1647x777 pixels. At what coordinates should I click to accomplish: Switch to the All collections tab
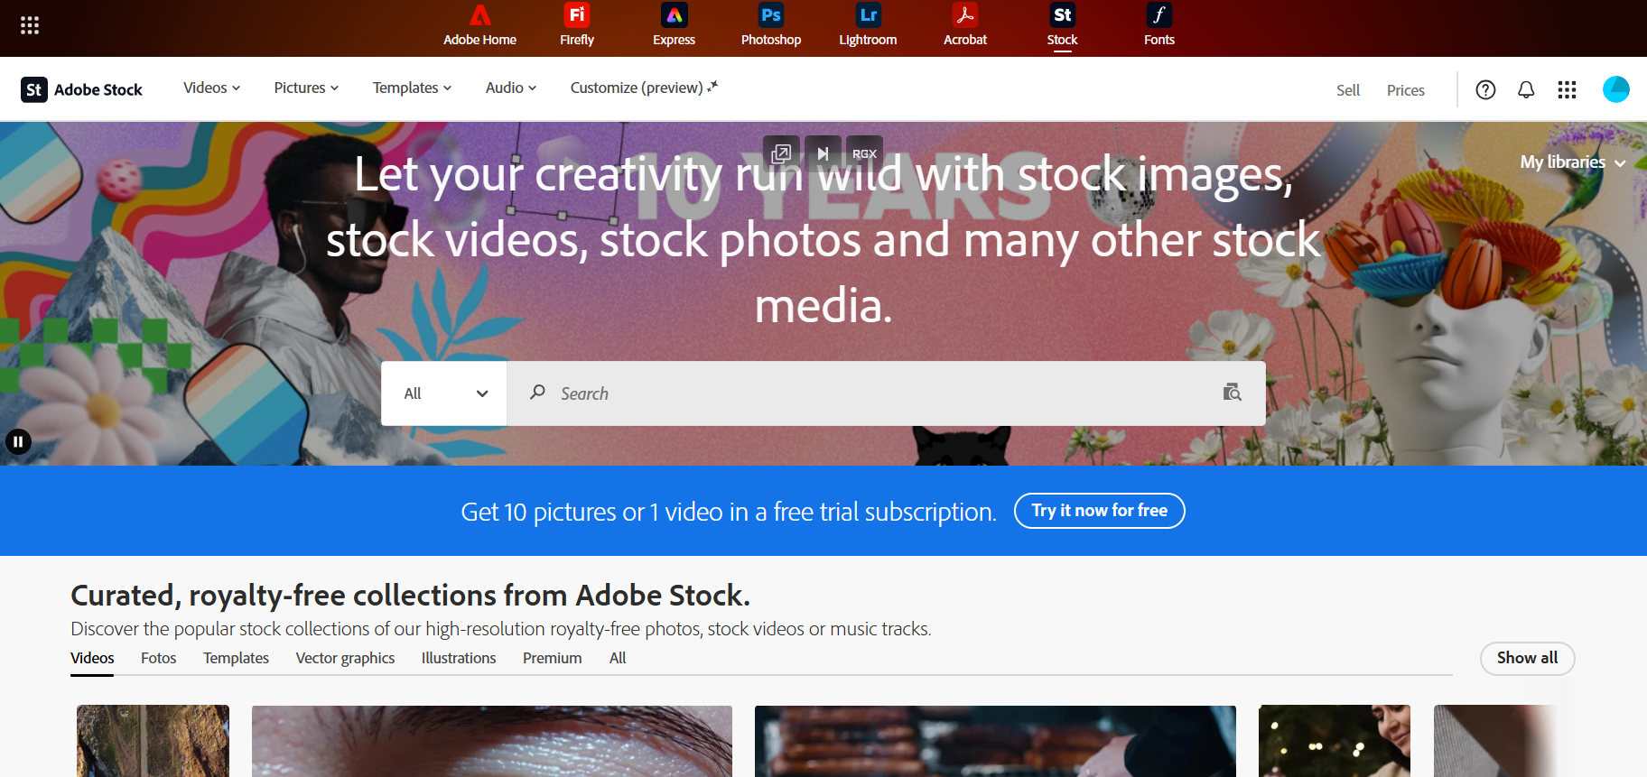[x=618, y=659]
